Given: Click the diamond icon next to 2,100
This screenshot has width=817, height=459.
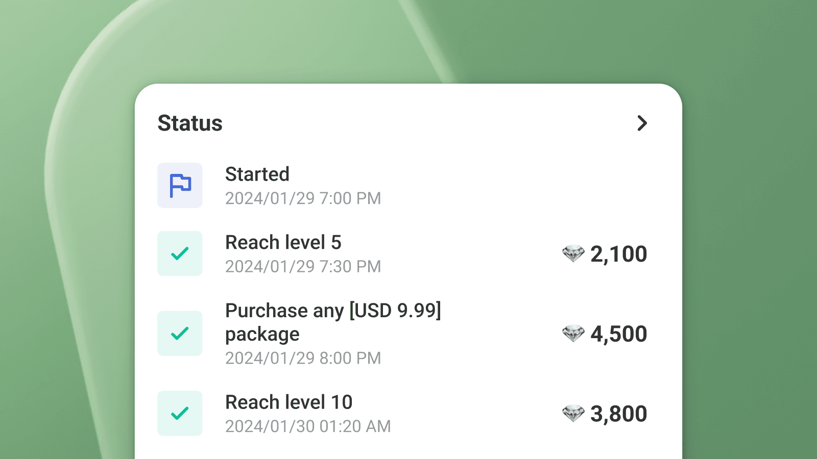Looking at the screenshot, I should (574, 254).
